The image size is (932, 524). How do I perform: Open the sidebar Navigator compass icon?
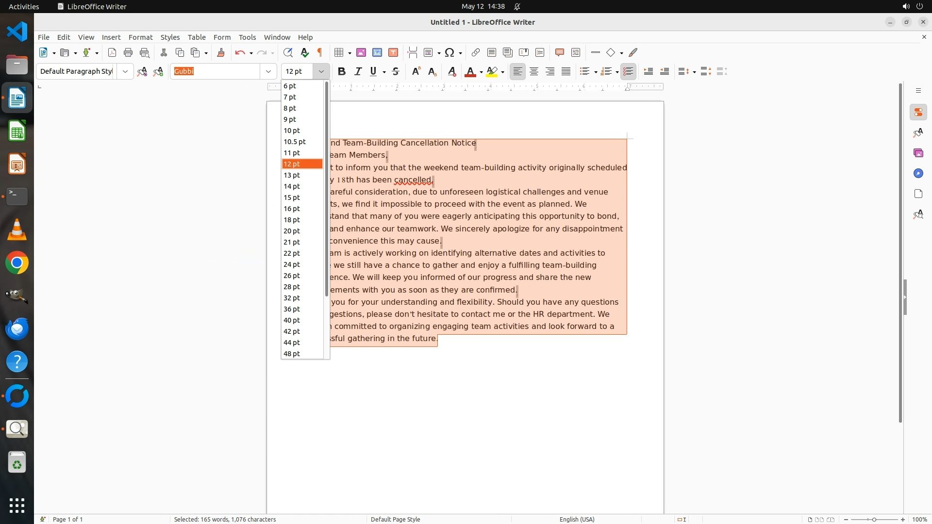coord(918,173)
